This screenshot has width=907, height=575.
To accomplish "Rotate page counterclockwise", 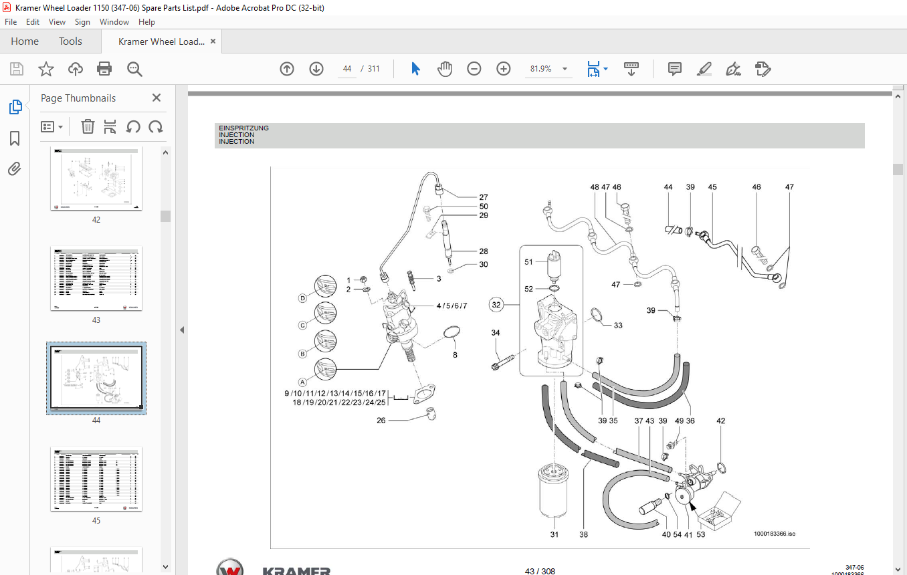I will 133,126.
